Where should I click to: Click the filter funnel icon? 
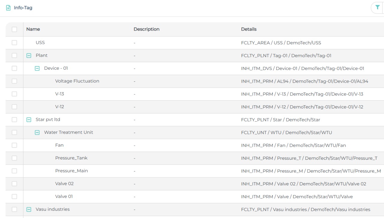pyautogui.click(x=377, y=8)
